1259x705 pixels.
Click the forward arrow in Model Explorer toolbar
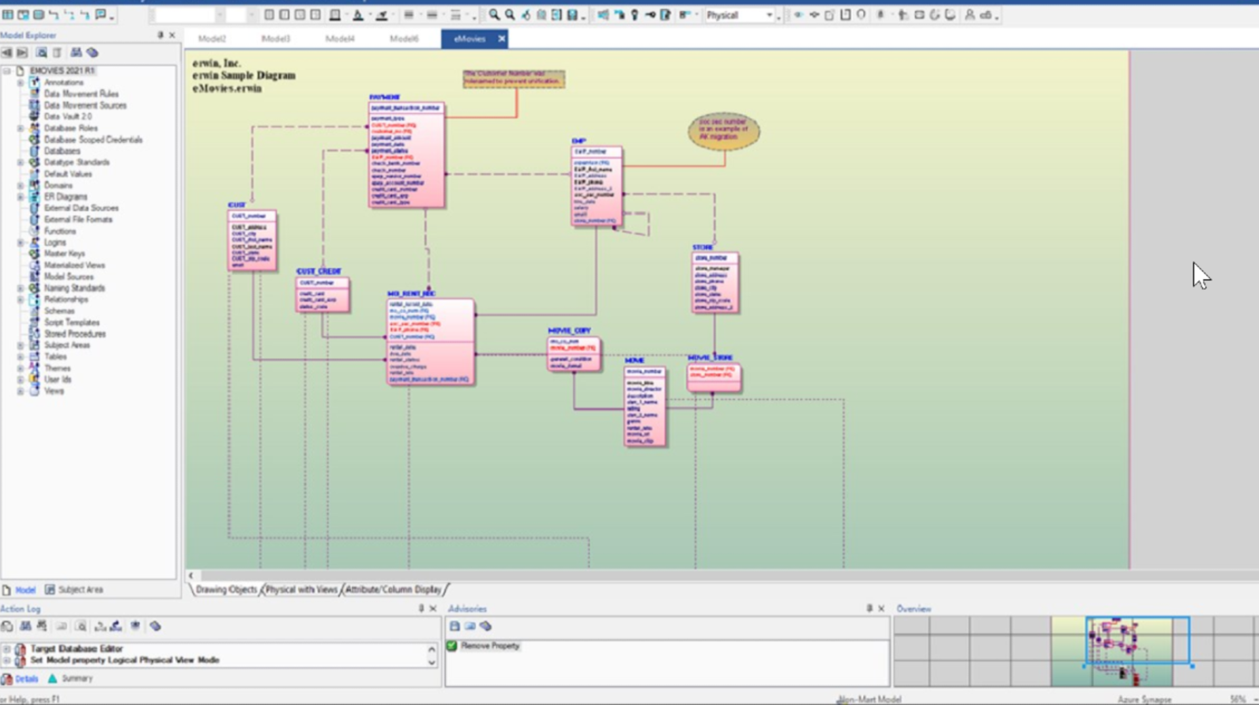[x=22, y=52]
